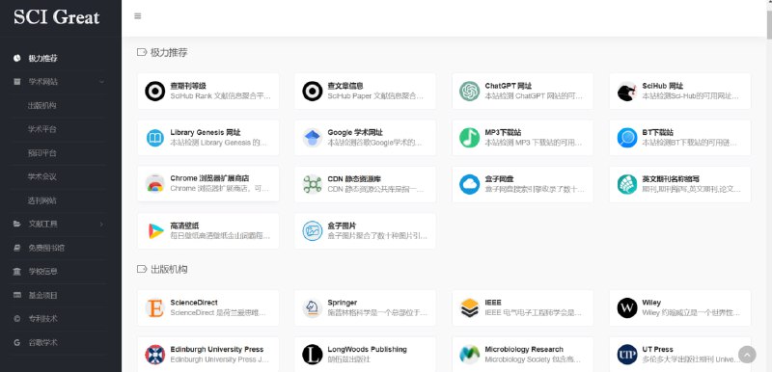Open 文献工具 in the sidebar

tap(42, 225)
